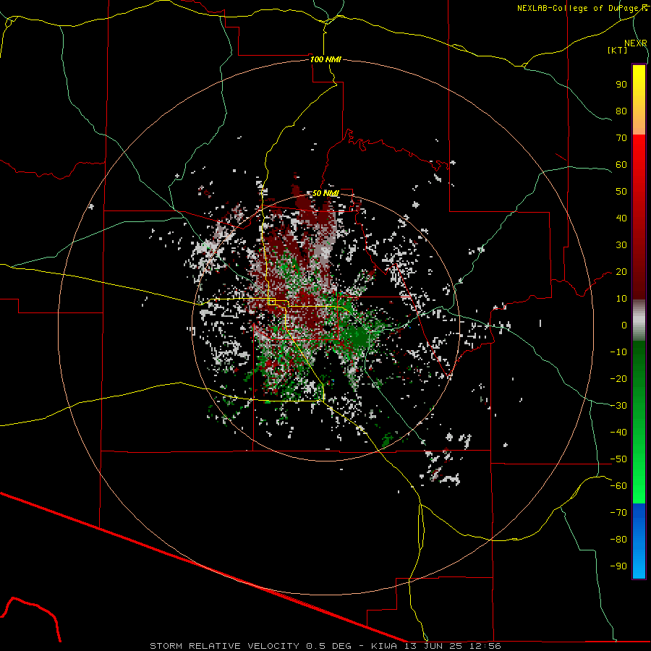Click the 60 value on the color scale

coord(621,164)
